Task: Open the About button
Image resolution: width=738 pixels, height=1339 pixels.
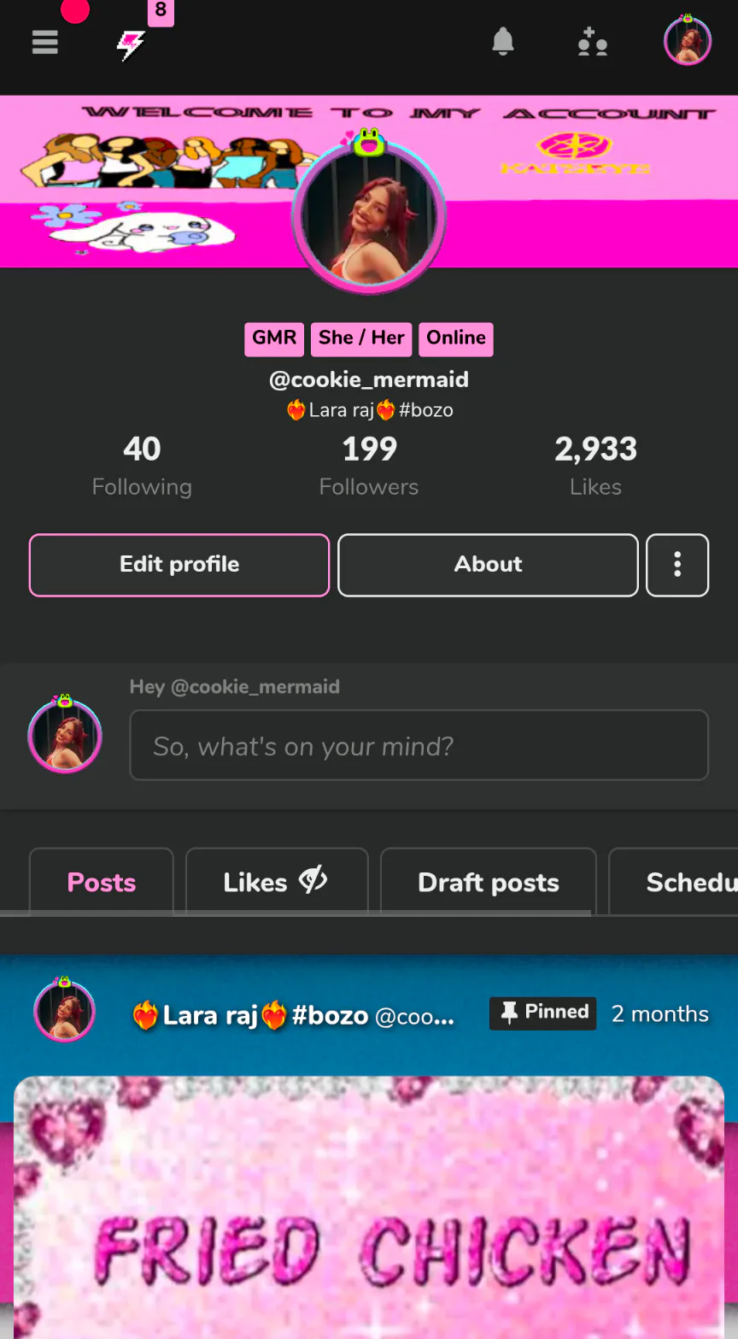Action: pos(489,565)
